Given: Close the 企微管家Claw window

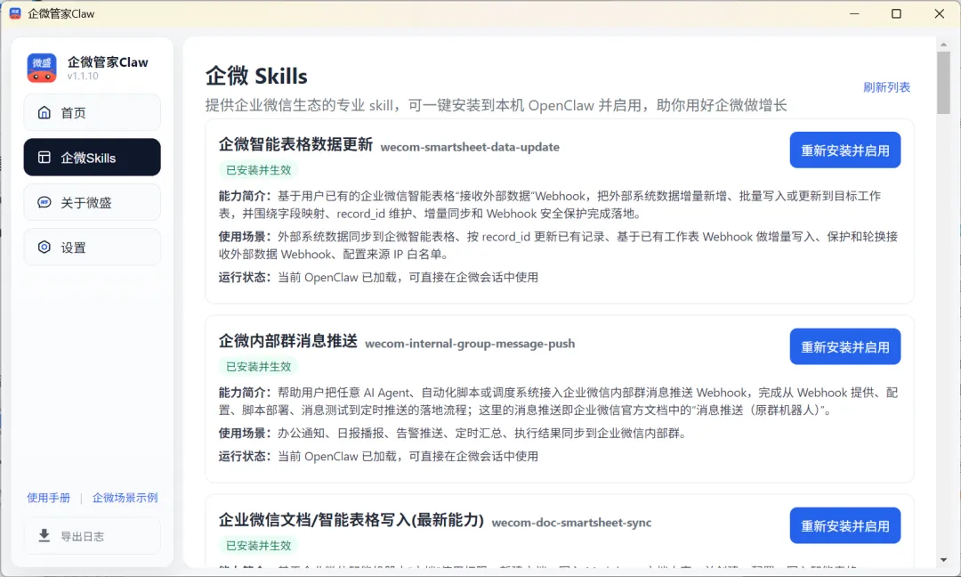Looking at the screenshot, I should (x=939, y=13).
